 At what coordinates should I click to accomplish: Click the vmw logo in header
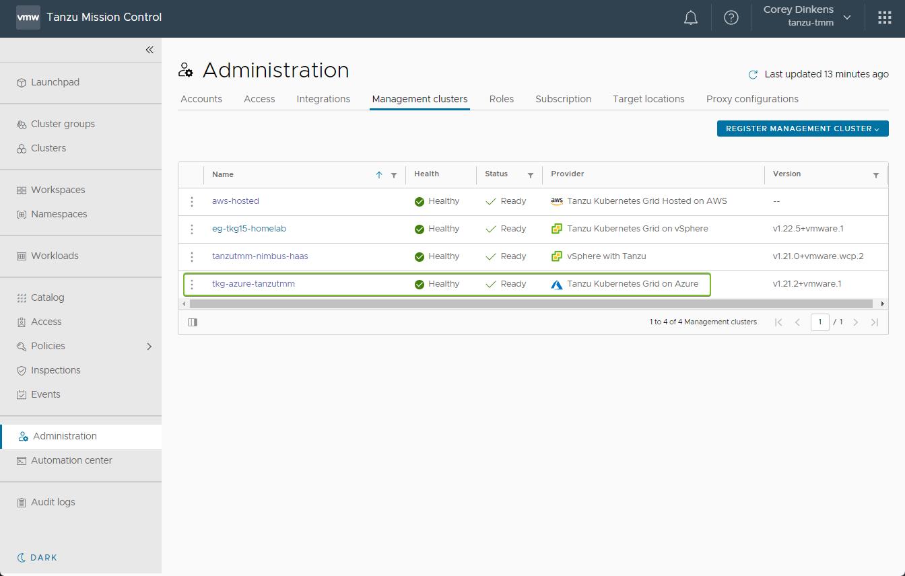tap(28, 17)
